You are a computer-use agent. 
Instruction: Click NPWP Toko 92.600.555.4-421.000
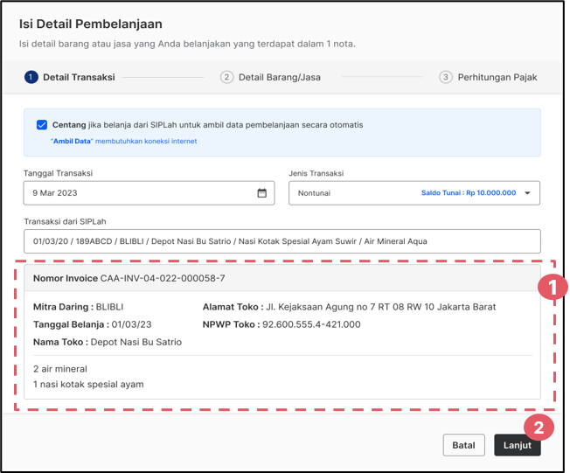tap(282, 324)
